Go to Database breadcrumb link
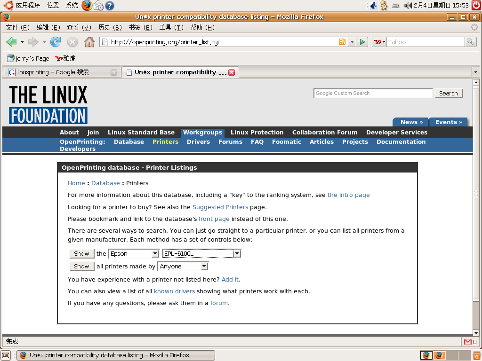 (x=105, y=183)
